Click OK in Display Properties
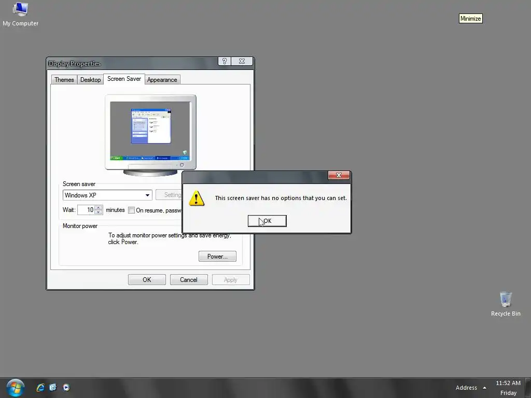 point(147,280)
